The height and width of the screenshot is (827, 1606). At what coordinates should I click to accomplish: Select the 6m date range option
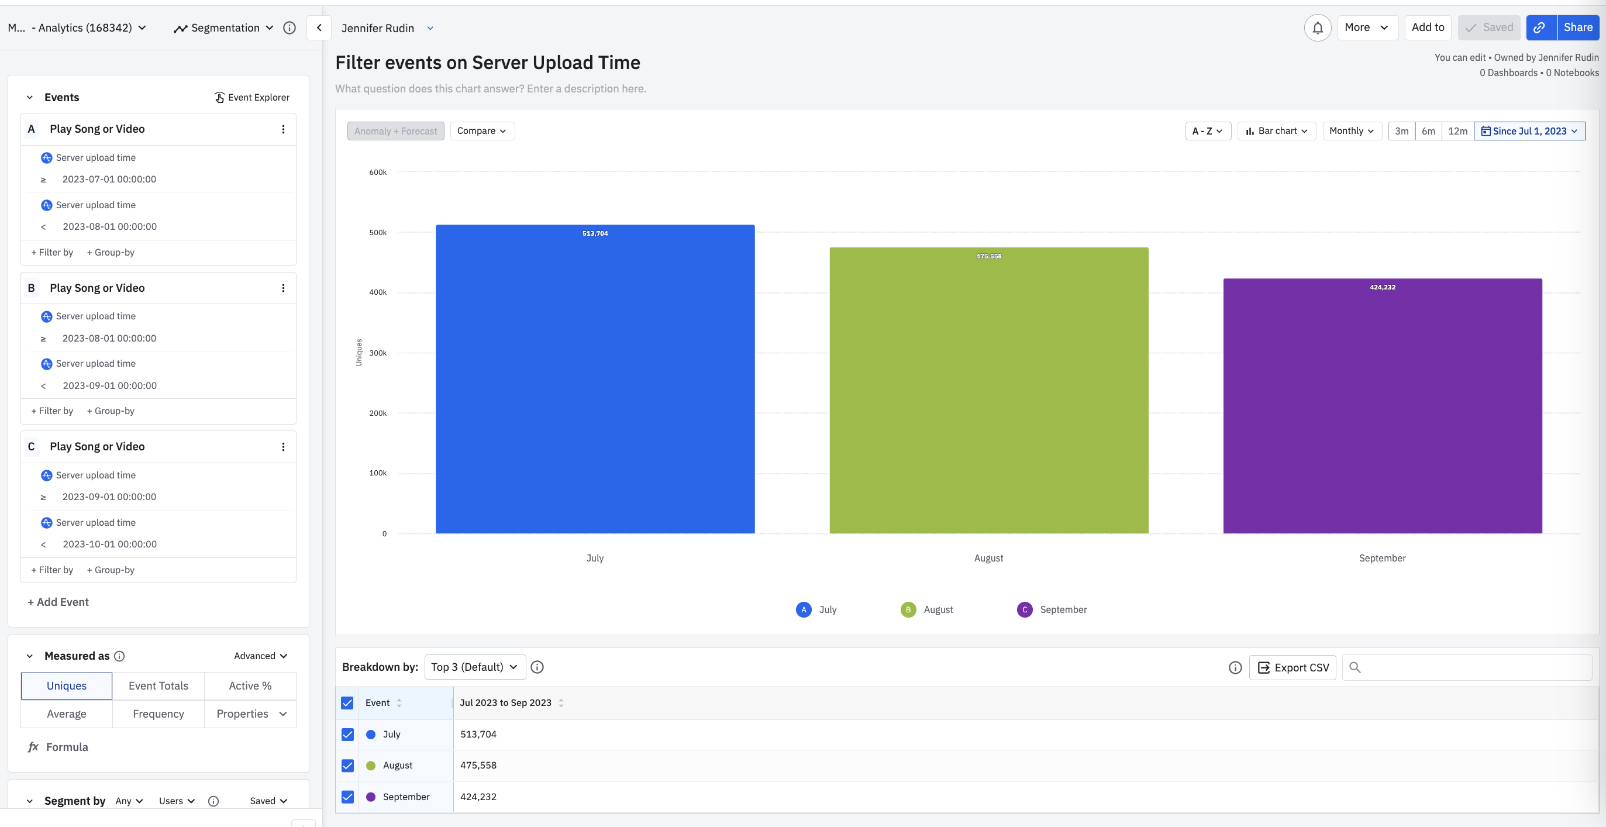coord(1428,131)
